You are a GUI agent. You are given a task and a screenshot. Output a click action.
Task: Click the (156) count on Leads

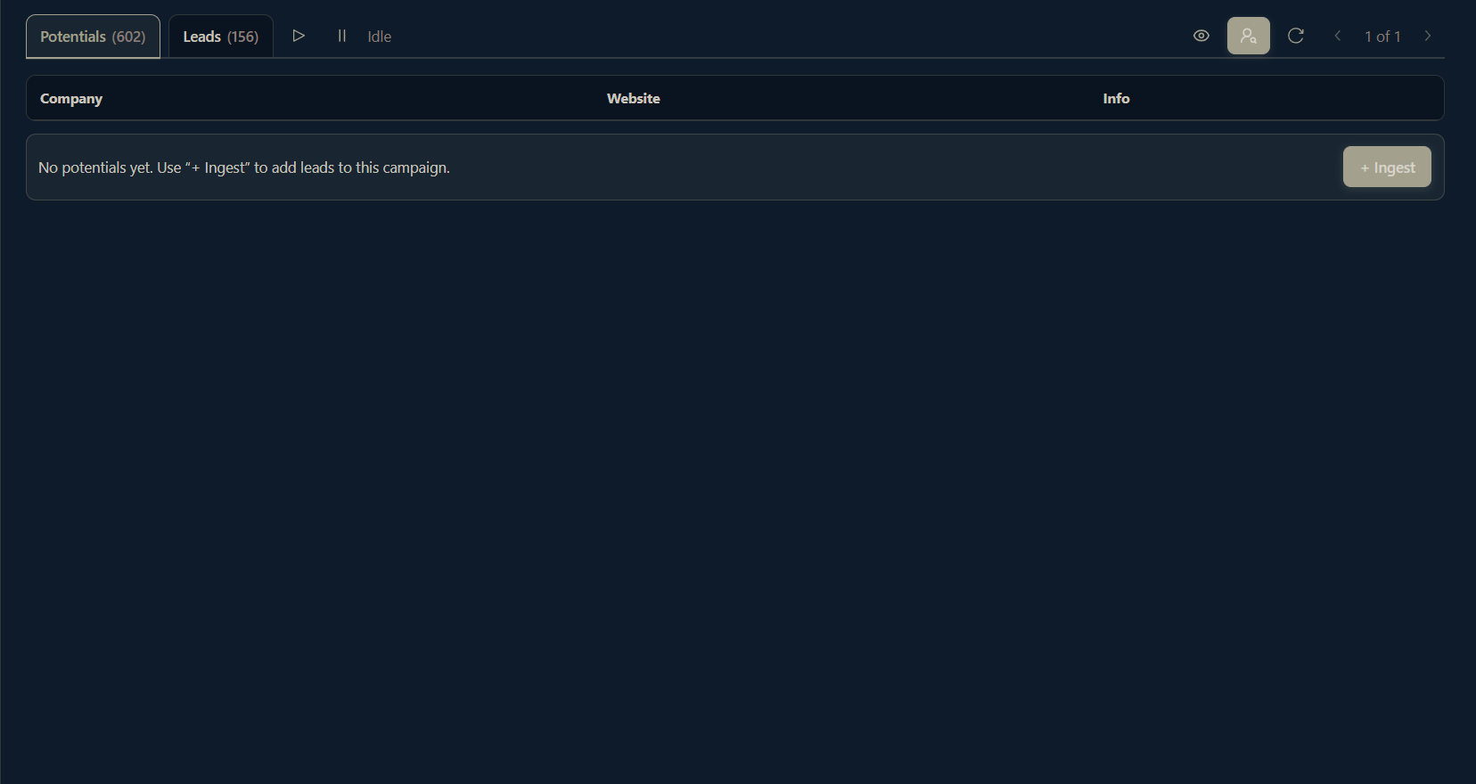242,37
